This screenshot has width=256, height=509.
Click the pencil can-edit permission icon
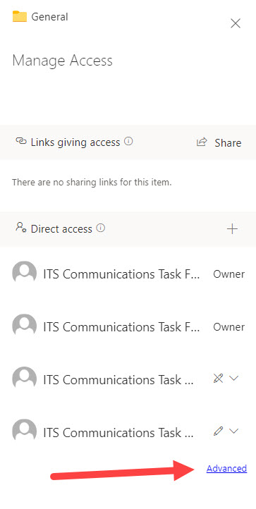219,431
